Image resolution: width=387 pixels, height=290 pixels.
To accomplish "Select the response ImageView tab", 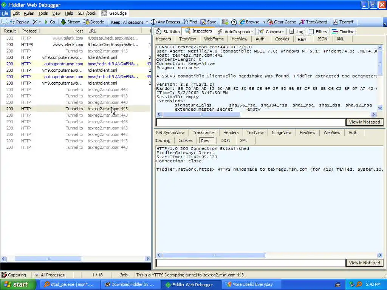I will [x=282, y=133].
